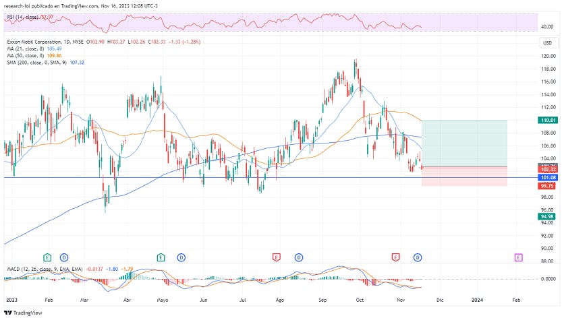
Task: Click the 2023 label on the time axis
Action: 12,300
